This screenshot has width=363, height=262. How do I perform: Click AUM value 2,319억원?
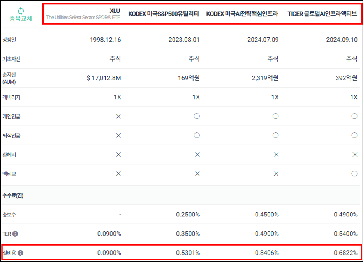(265, 78)
